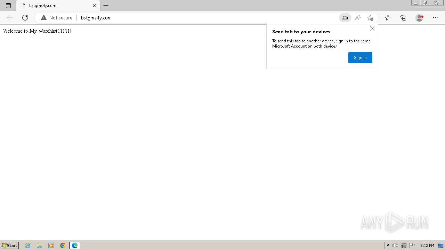Show hidden system tray icons
The width and height of the screenshot is (445, 250).
pos(388,245)
